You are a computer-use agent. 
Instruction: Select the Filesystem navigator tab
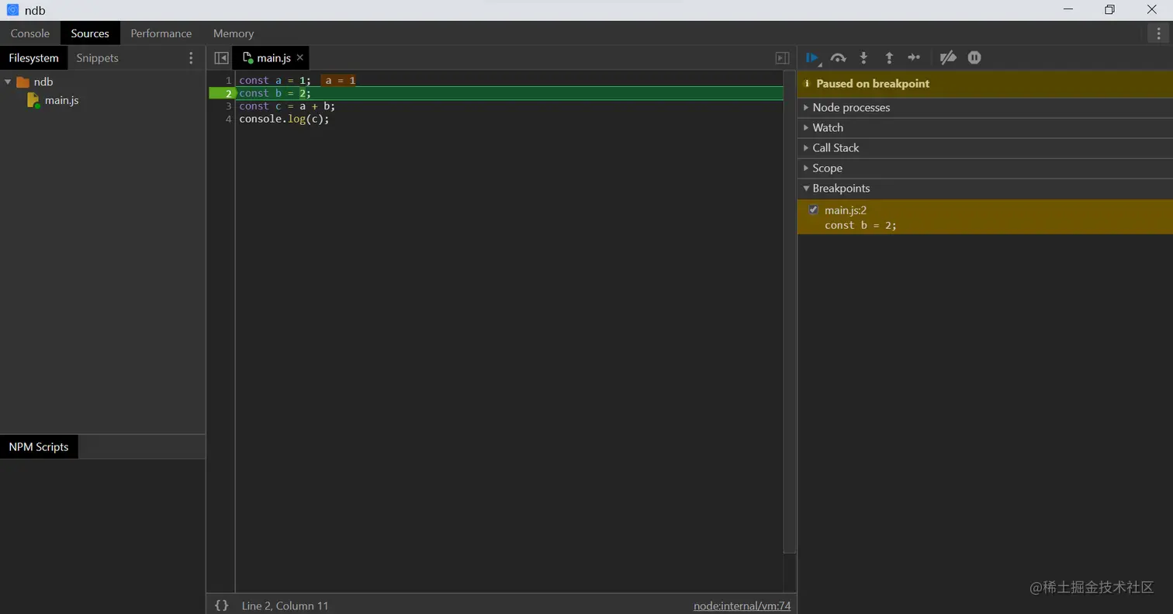(33, 58)
